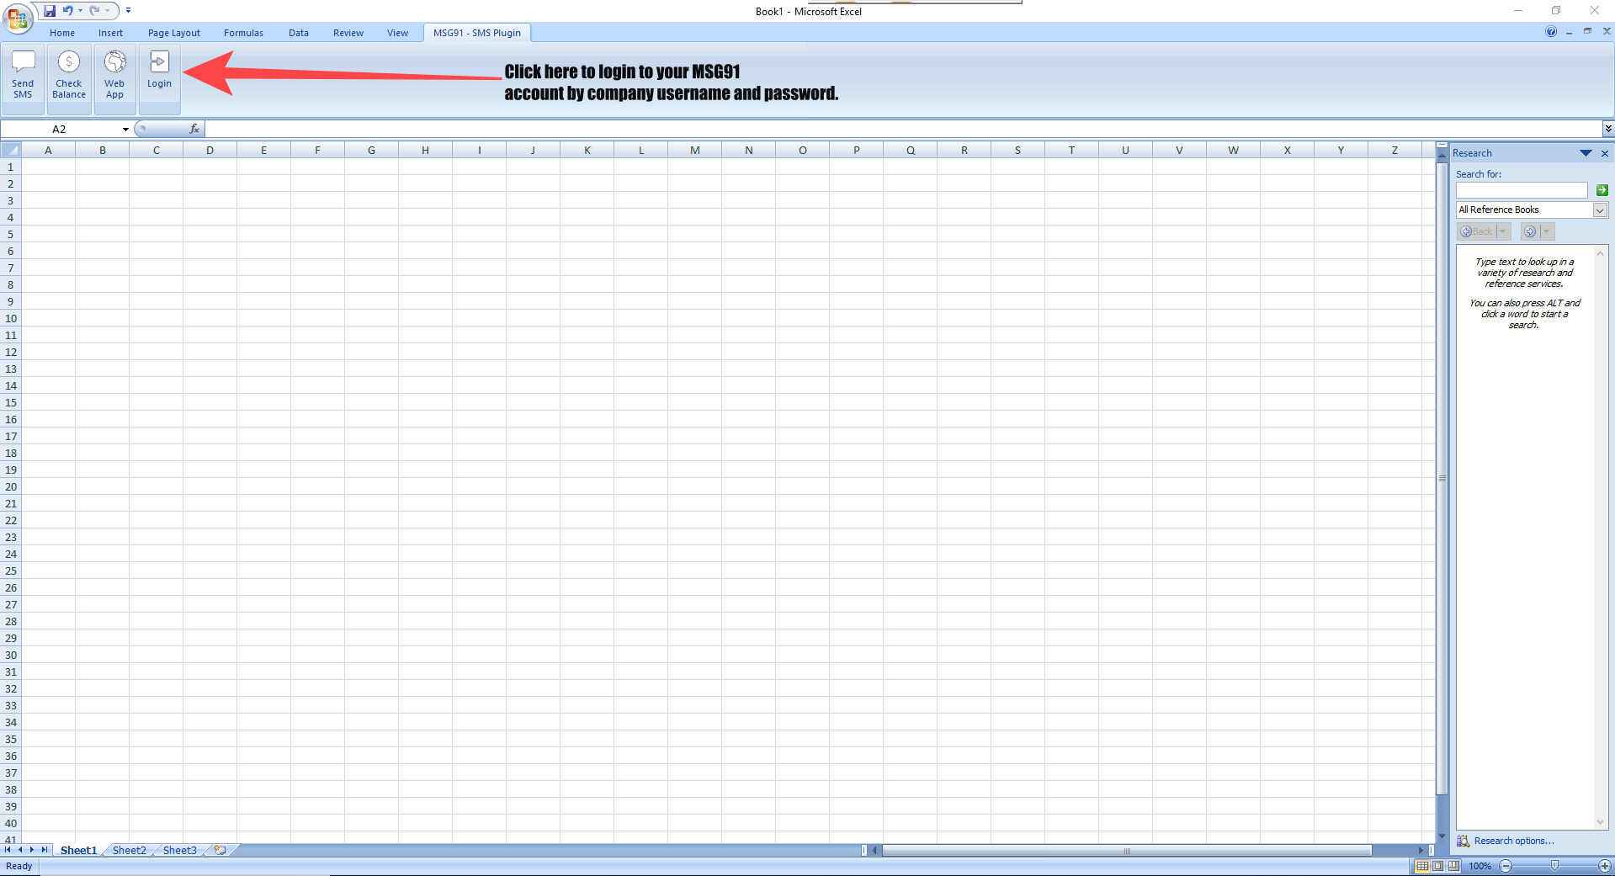Switch to Normal view in status bar

tap(1422, 866)
